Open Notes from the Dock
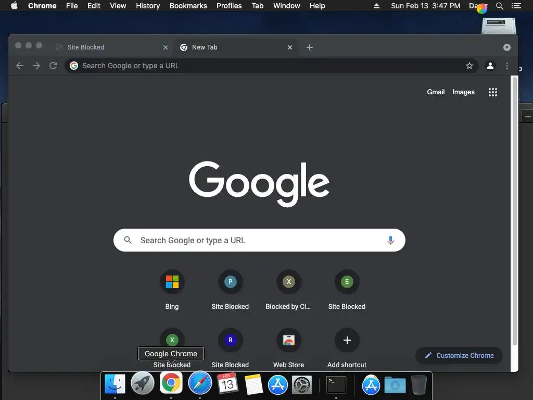Image resolution: width=533 pixels, height=400 pixels. 253,384
